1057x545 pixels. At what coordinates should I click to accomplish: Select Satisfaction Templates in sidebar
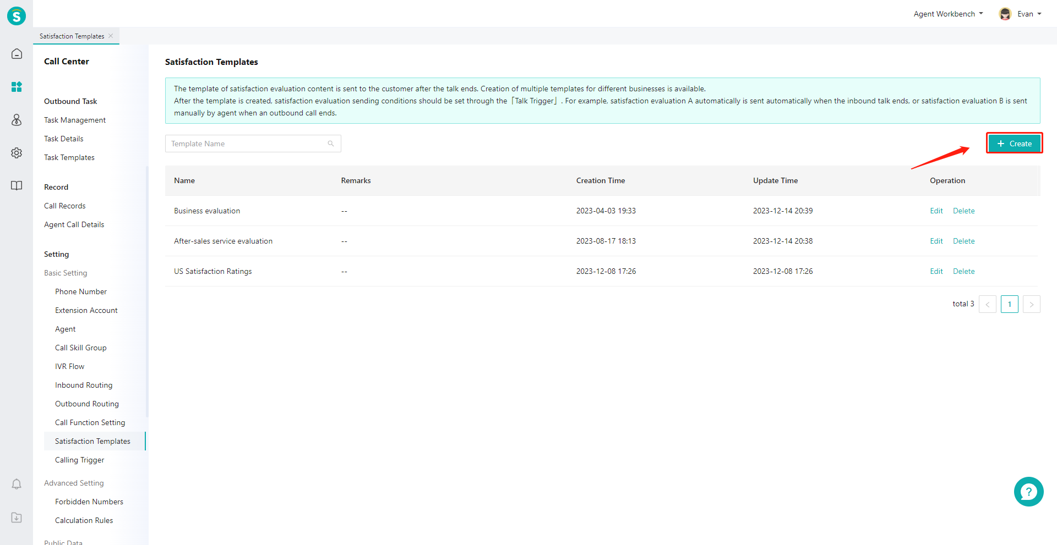95,441
